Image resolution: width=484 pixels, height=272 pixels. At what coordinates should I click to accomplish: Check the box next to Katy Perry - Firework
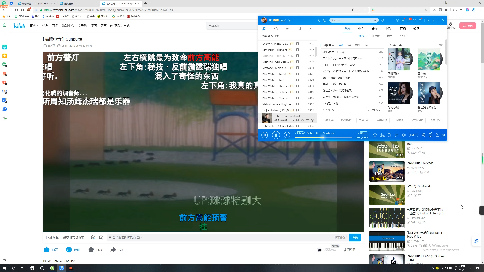tap(297, 50)
